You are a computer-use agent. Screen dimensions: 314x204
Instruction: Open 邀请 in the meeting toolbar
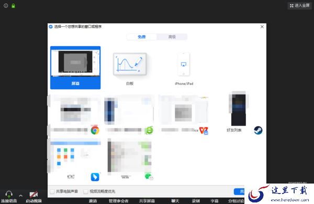[x=93, y=201]
